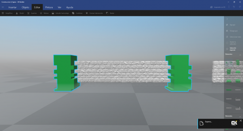Switch to the Pintura tab
The height and width of the screenshot is (131, 243).
49,7
